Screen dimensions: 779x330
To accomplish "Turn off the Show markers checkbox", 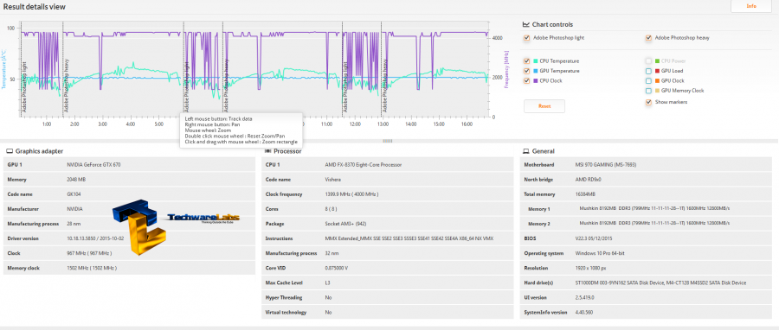I will [x=648, y=102].
